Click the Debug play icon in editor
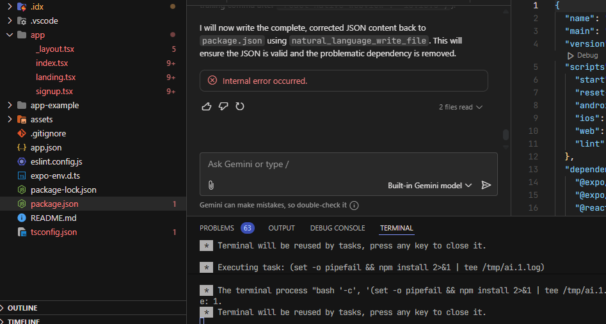 [x=570, y=56]
